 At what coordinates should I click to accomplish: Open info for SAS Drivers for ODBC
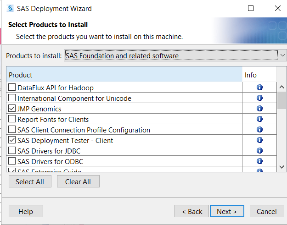point(259,161)
